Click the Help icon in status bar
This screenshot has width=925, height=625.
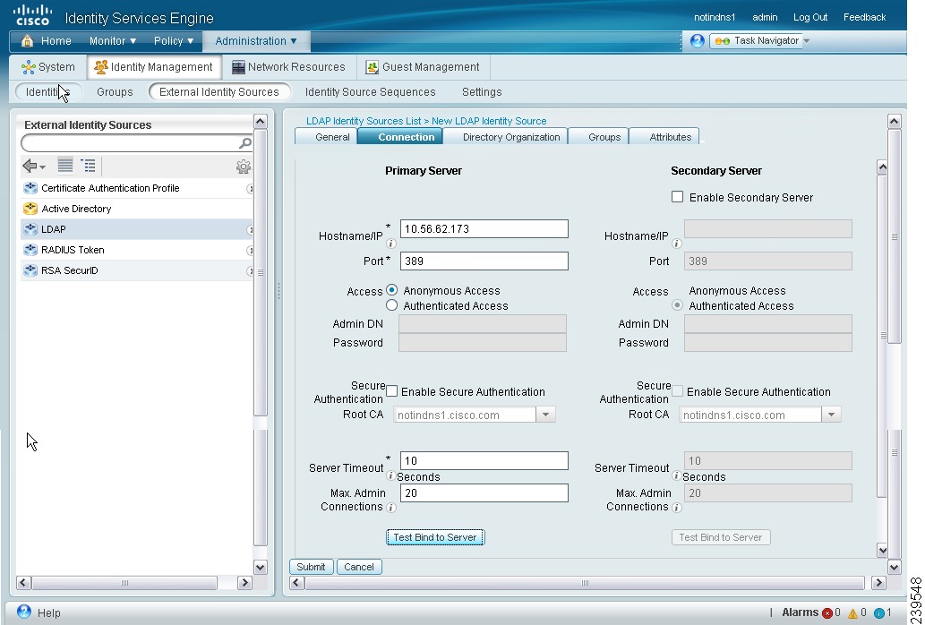tap(24, 612)
